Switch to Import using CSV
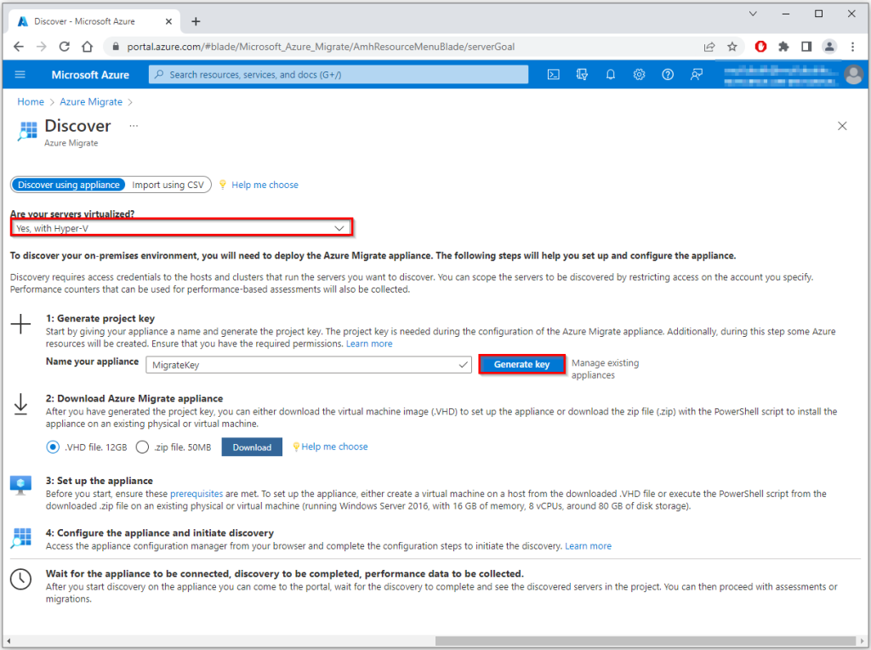871x650 pixels. click(168, 185)
